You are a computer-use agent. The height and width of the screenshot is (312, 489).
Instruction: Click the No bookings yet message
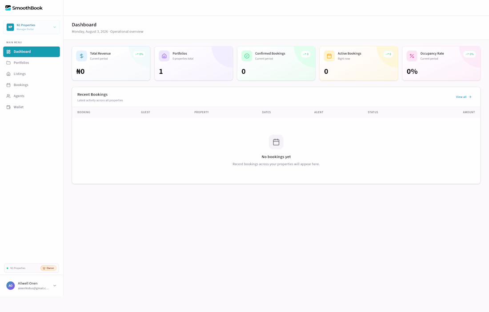pos(276,157)
